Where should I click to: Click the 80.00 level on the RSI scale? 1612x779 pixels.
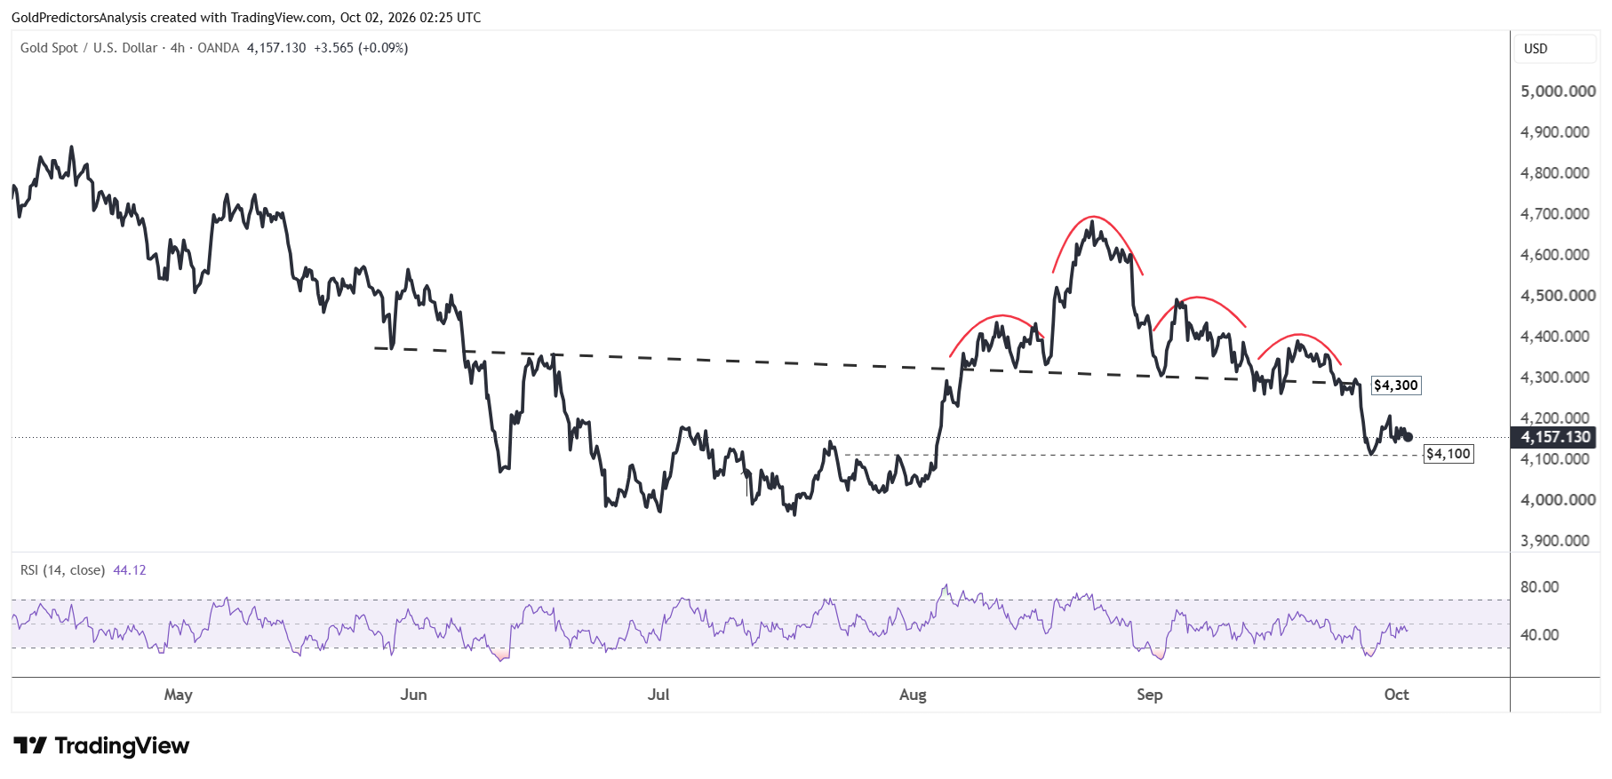[x=1540, y=587]
